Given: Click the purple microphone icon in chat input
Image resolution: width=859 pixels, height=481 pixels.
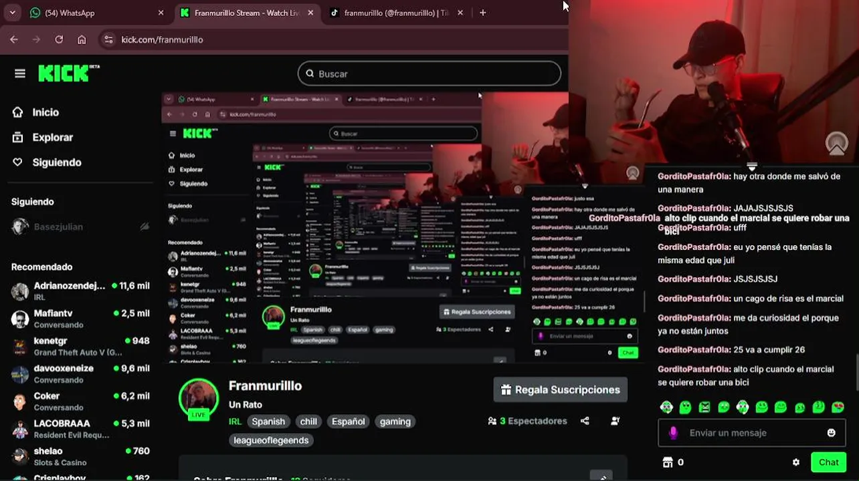Looking at the screenshot, I should pos(673,433).
